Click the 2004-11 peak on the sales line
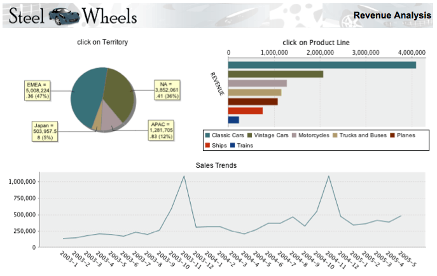Image resolution: width=437 pixels, height=276 pixels. coord(329,176)
